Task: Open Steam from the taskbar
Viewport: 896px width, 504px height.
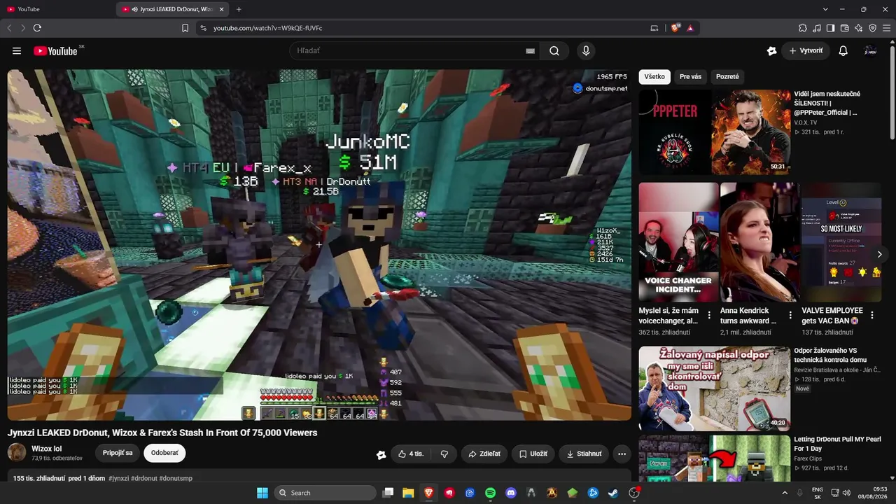Action: pyautogui.click(x=613, y=493)
